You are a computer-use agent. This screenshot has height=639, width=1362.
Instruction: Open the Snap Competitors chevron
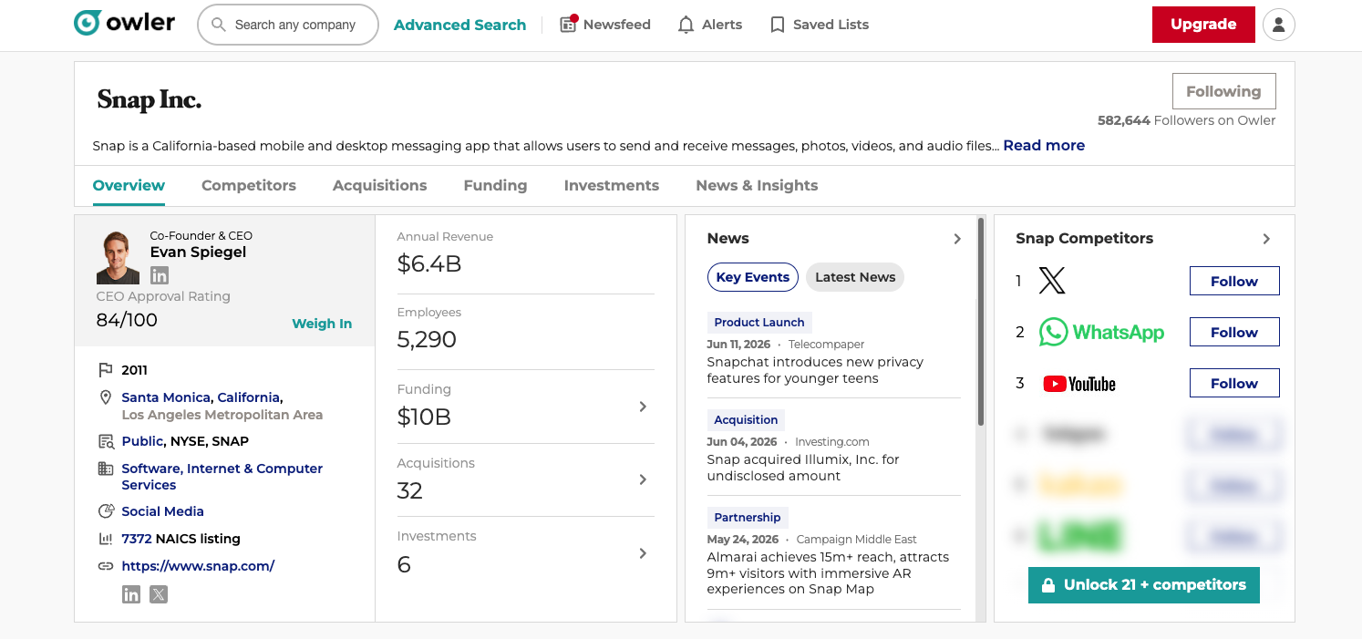coord(1266,239)
